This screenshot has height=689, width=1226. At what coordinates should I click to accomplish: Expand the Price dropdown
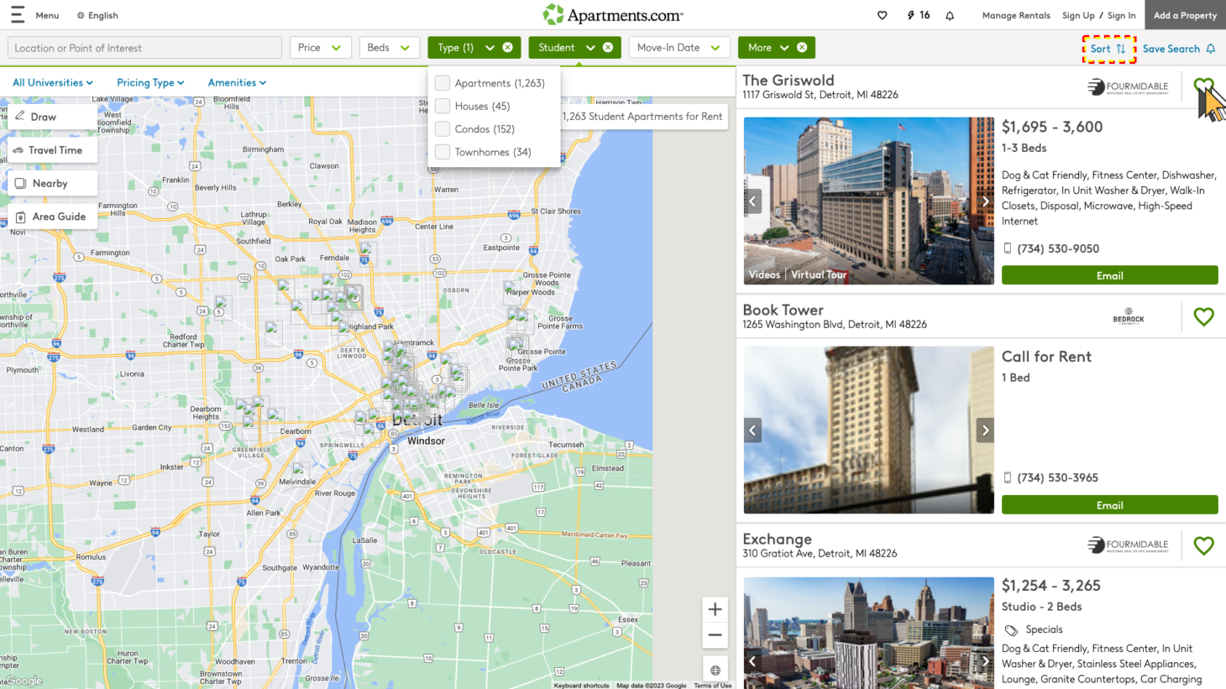pos(320,48)
